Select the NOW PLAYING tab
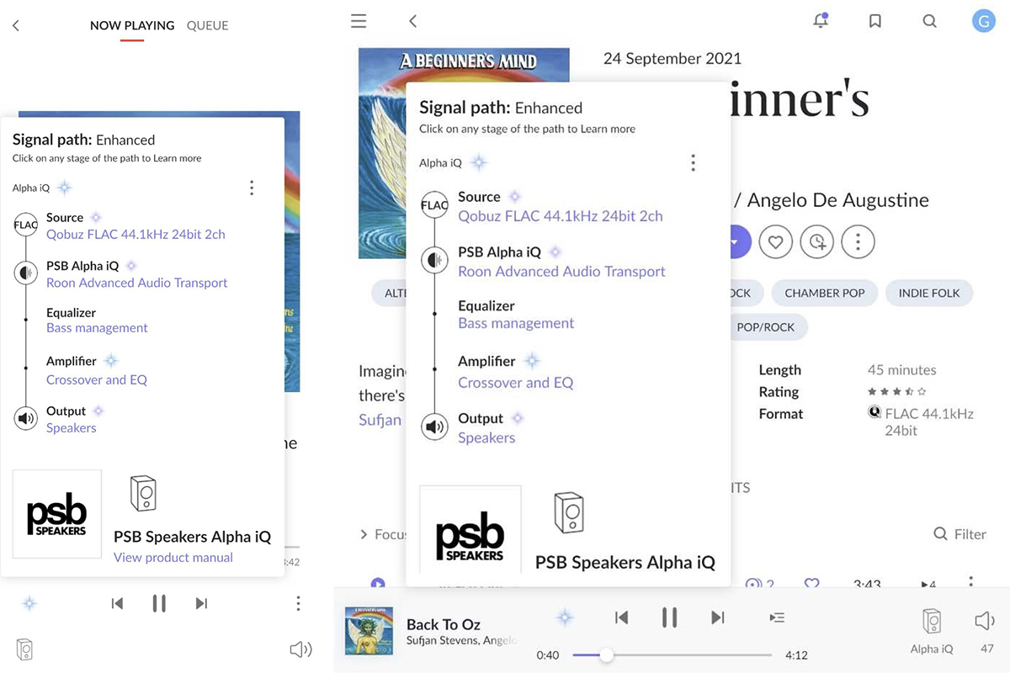 132,25
